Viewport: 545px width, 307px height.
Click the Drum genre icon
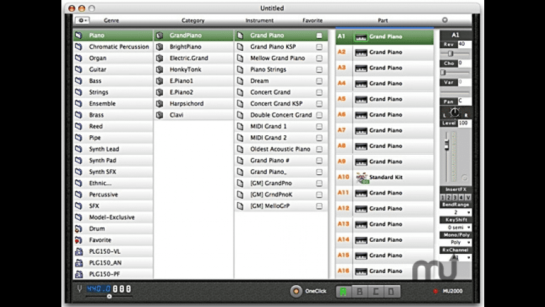(x=78, y=229)
